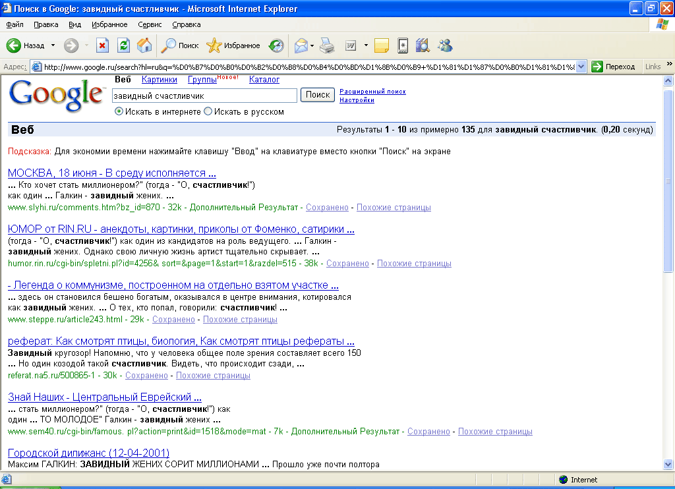Viewport: 675px width, 489px height.
Task: Click the page icon in address bar
Action: 37,67
